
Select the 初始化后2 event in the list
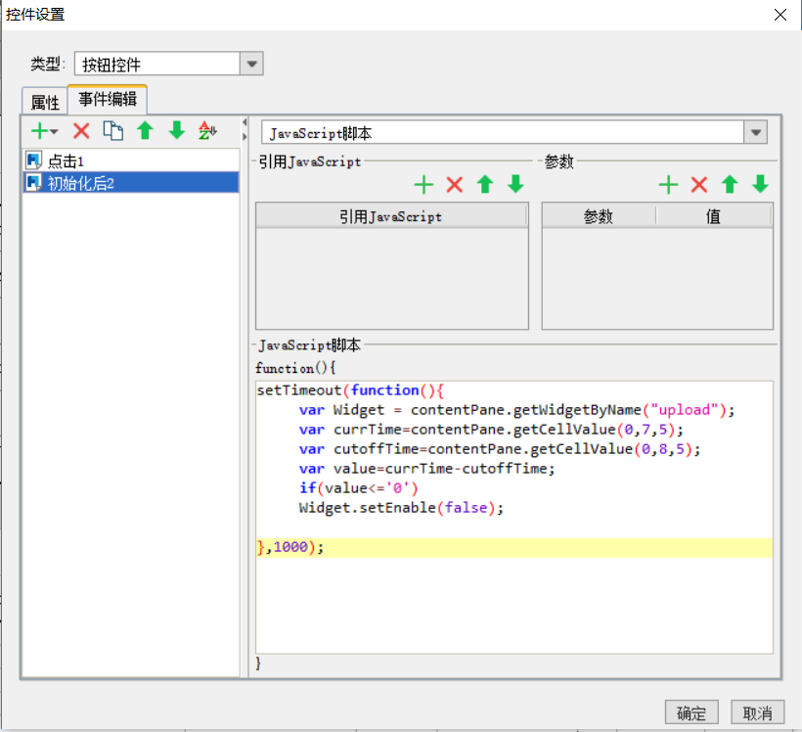coord(131,183)
